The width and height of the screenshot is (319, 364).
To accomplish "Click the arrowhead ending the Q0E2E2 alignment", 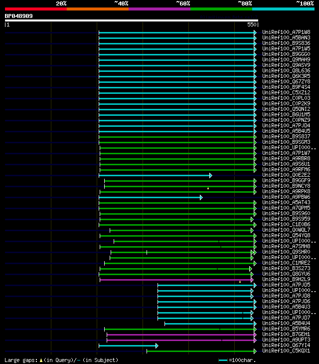I will pyautogui.click(x=210, y=175).
